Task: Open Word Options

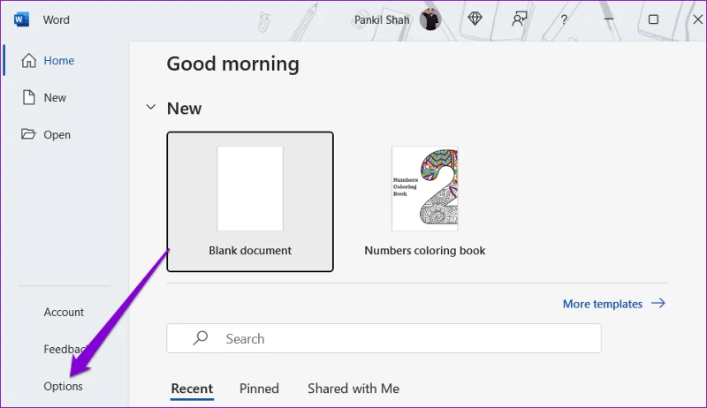Action: 63,386
